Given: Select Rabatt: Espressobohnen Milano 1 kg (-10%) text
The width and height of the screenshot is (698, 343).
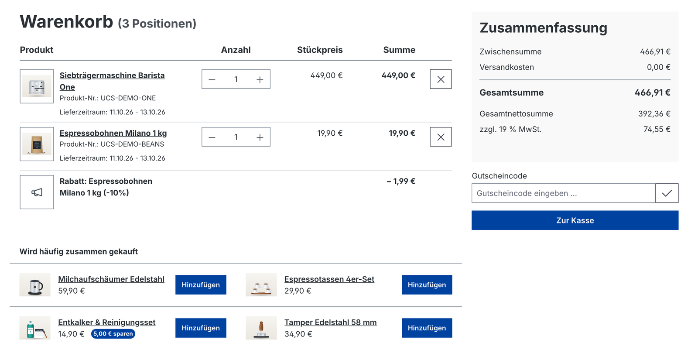Looking at the screenshot, I should coord(106,187).
